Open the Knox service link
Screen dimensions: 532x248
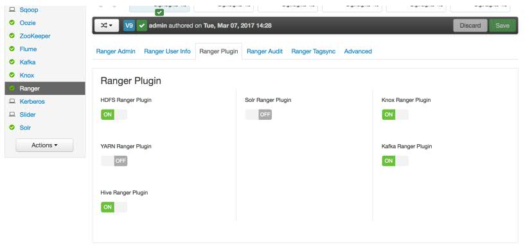(27, 75)
